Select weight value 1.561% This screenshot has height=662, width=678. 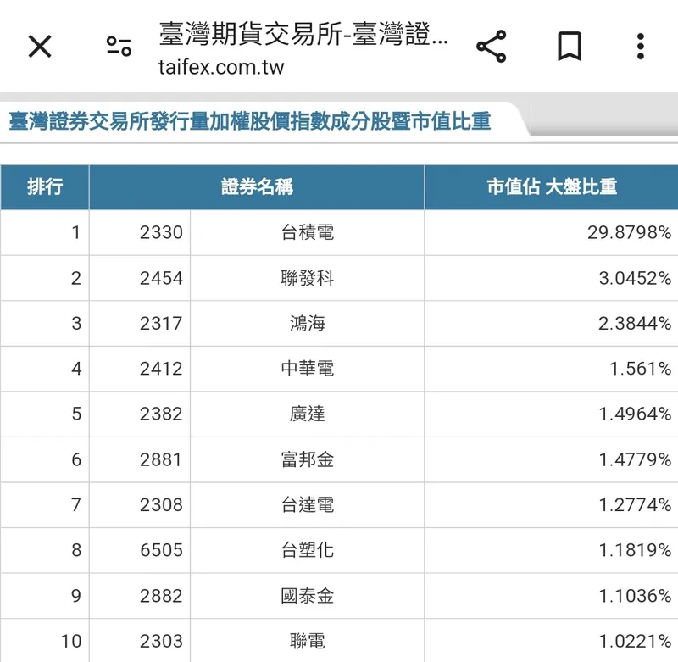pos(641,369)
